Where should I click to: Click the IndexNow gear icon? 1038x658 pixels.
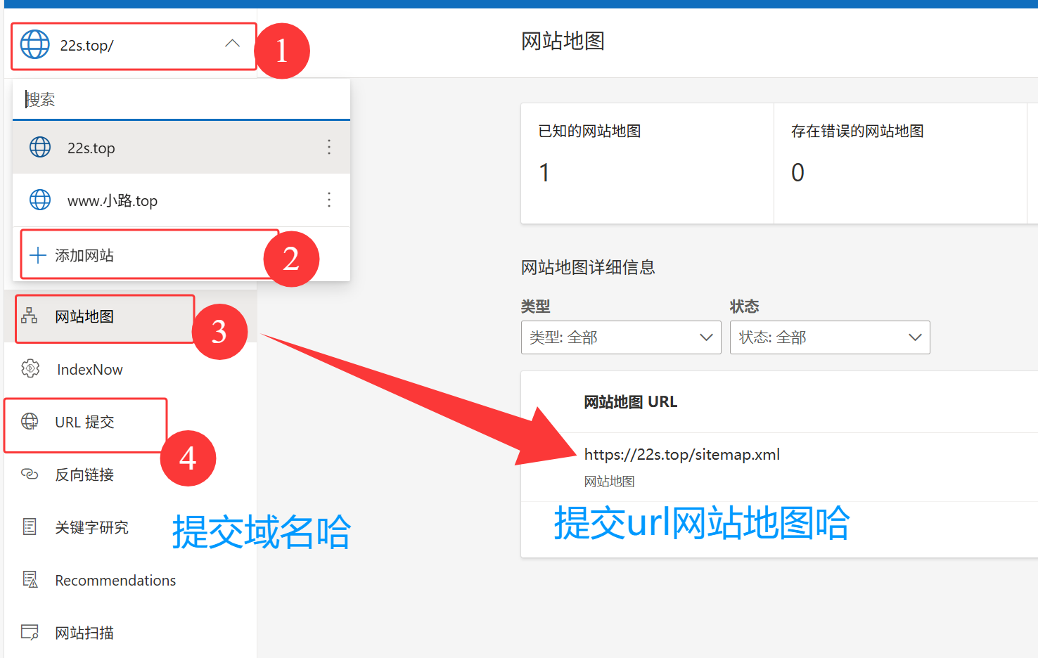(30, 368)
